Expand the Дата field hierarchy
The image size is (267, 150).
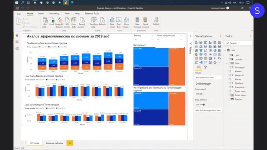tap(227, 63)
